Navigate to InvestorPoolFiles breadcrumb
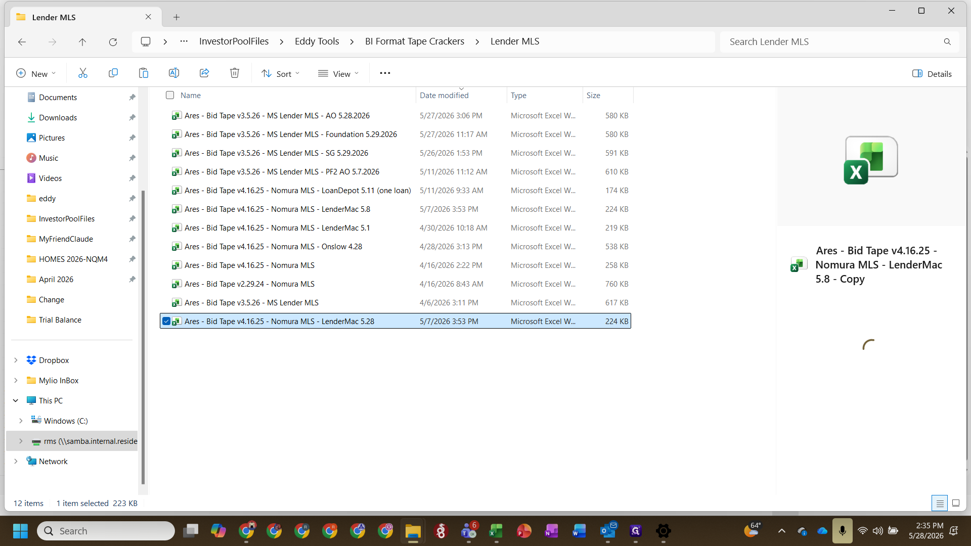This screenshot has width=971, height=546. point(234,41)
